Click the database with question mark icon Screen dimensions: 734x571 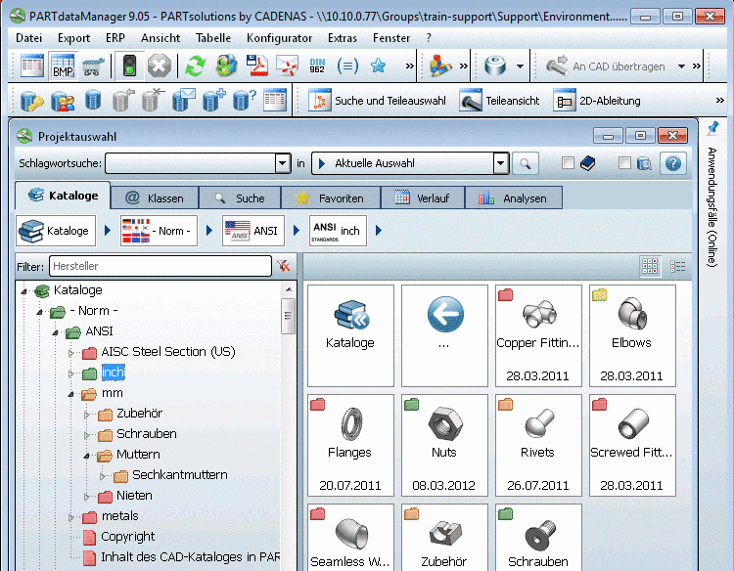click(245, 100)
